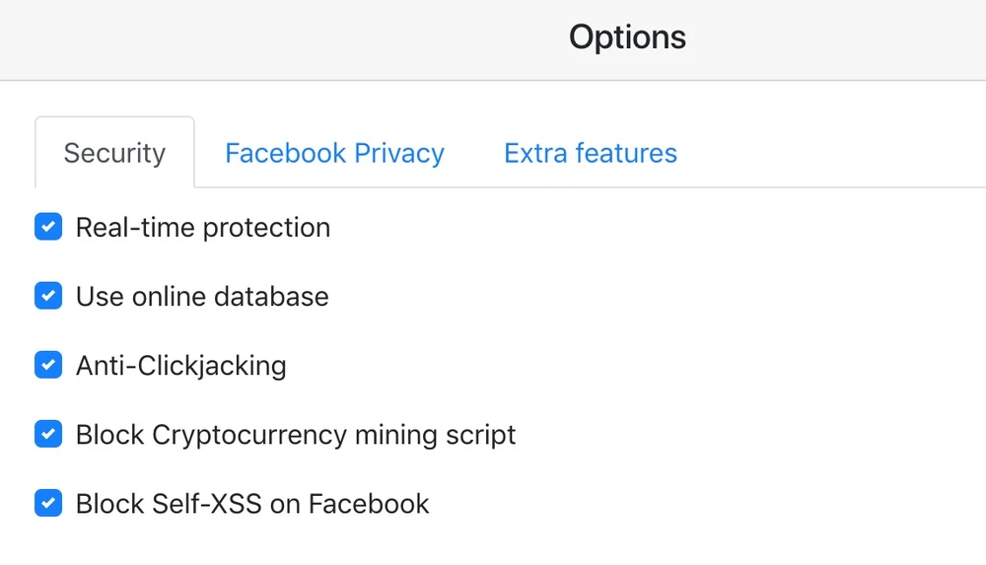Click the Block Cryptocurrency mining script label
Viewport: 986px width, 565px height.
(x=295, y=435)
